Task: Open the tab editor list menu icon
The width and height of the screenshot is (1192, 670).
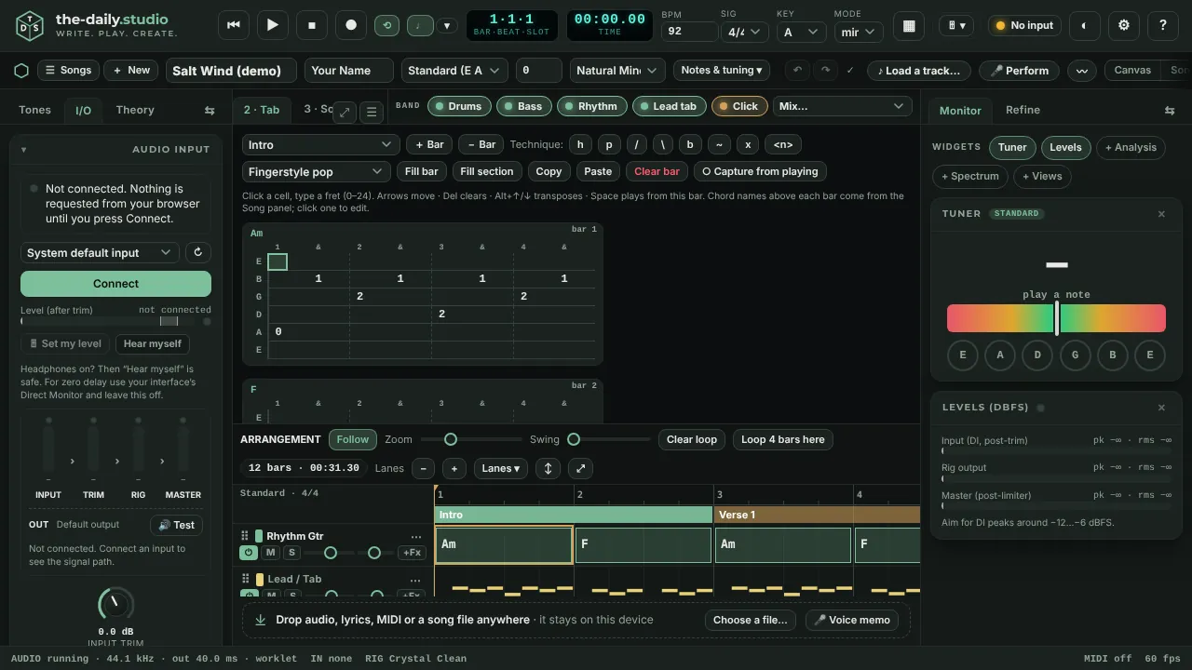Action: [x=372, y=112]
